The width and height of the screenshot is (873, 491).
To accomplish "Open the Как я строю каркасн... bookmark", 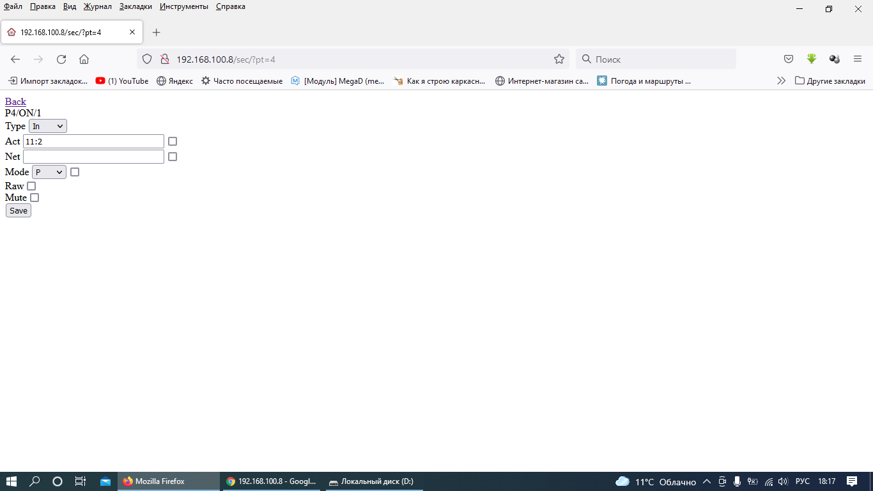I will point(440,81).
